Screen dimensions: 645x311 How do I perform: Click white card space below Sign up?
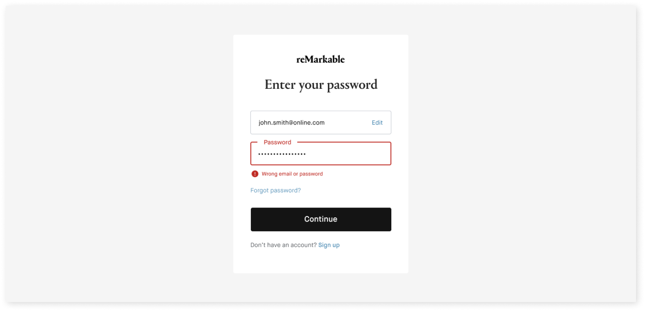[x=320, y=262]
